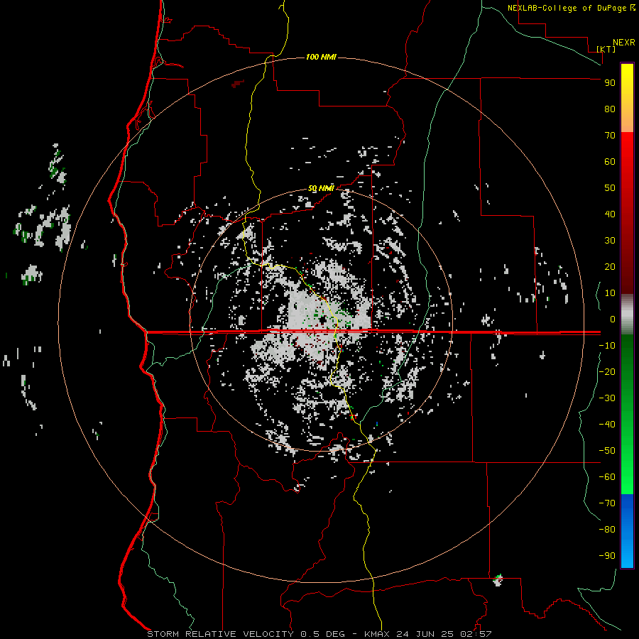Select the -70 knot scale value
Viewport: 639px width, 639px height.
(x=607, y=503)
